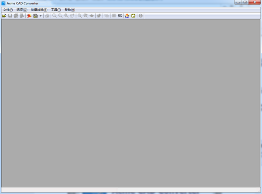Expand the dropdown arrow beside the yellow convert icon
Screen dimensions: 262x194
[41, 16]
